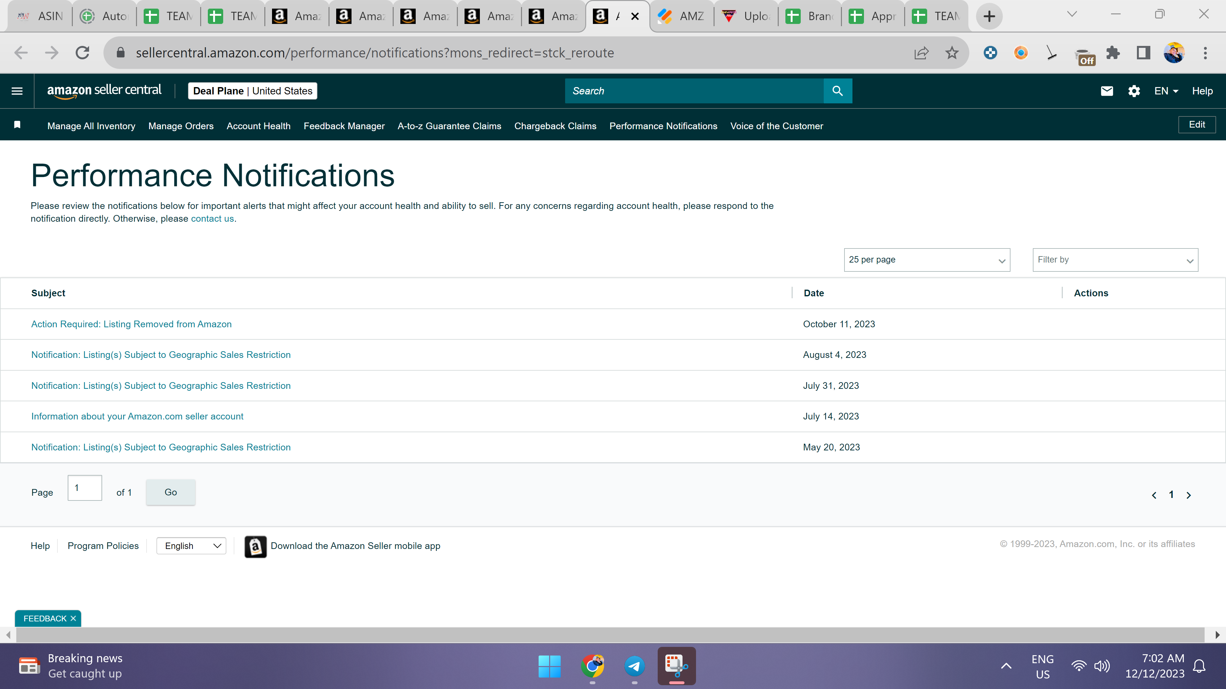The height and width of the screenshot is (689, 1226).
Task: Open the July 31, 2023 Geographic Sales Restriction notification
Action: pos(161,386)
